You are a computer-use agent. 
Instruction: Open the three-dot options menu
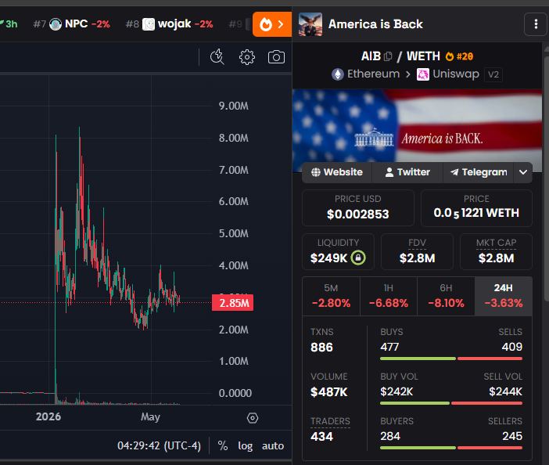[536, 24]
